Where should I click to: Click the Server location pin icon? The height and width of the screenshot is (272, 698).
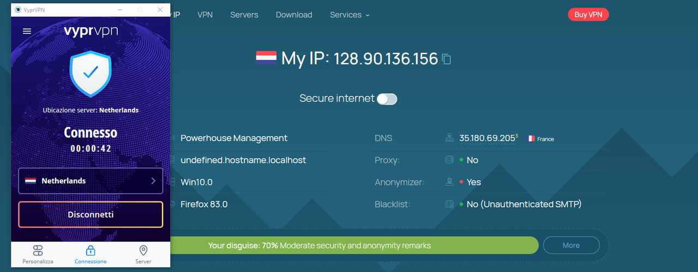point(143,250)
